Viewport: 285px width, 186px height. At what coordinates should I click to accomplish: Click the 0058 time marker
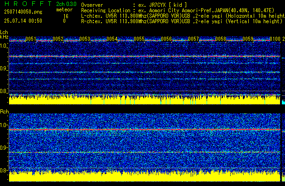pos(221,39)
